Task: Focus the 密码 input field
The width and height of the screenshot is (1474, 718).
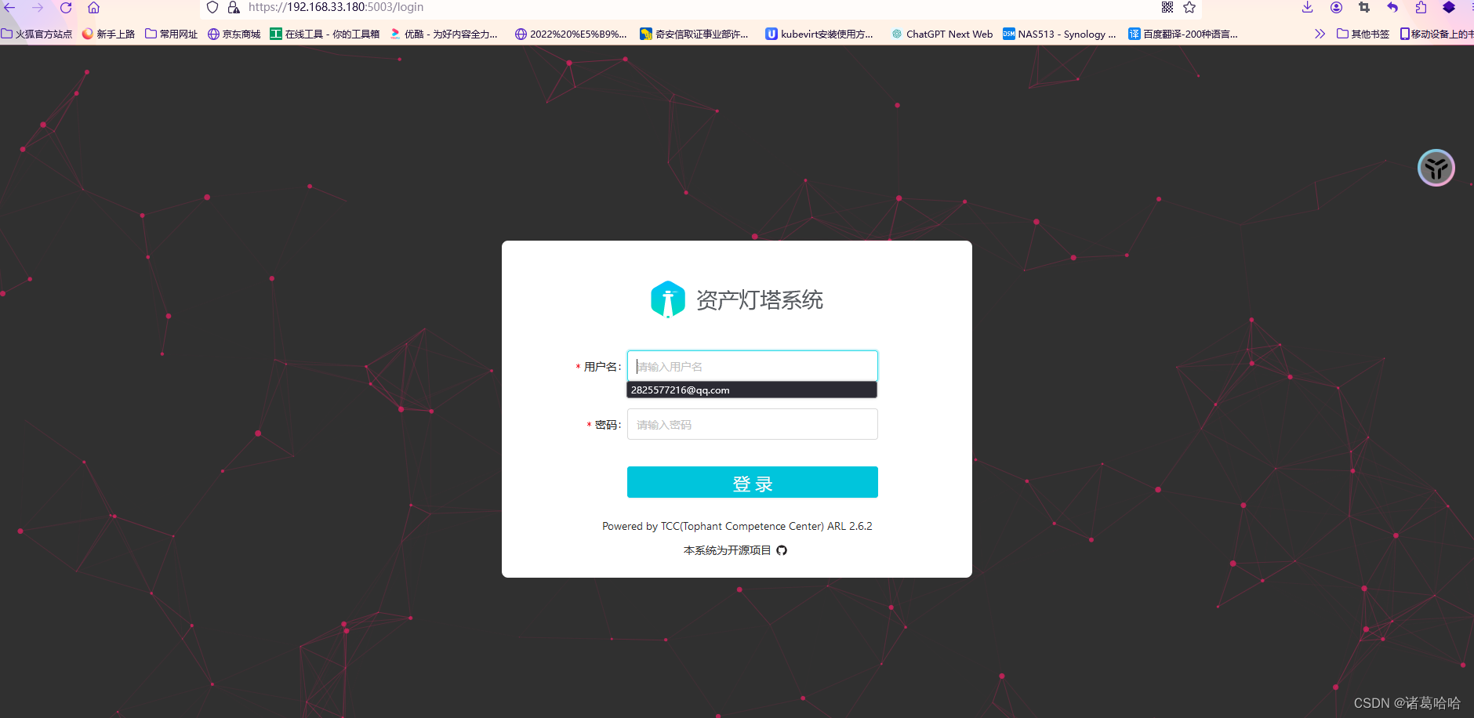Action: (x=753, y=424)
